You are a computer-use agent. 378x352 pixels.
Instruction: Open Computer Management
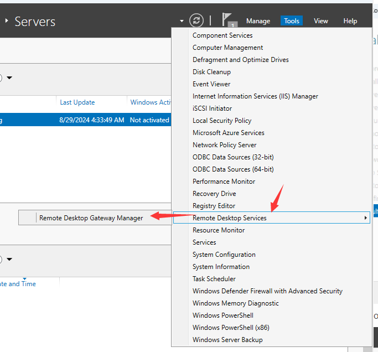click(x=227, y=48)
